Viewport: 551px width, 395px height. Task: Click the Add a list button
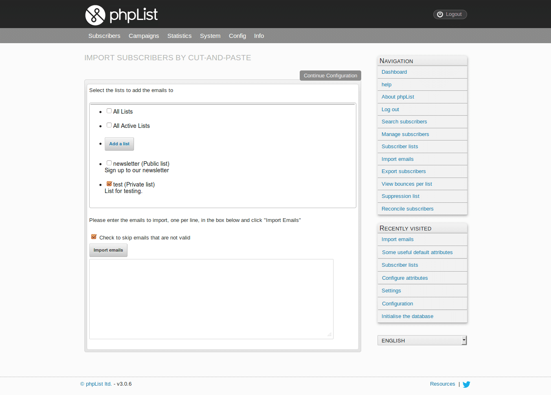pyautogui.click(x=119, y=144)
